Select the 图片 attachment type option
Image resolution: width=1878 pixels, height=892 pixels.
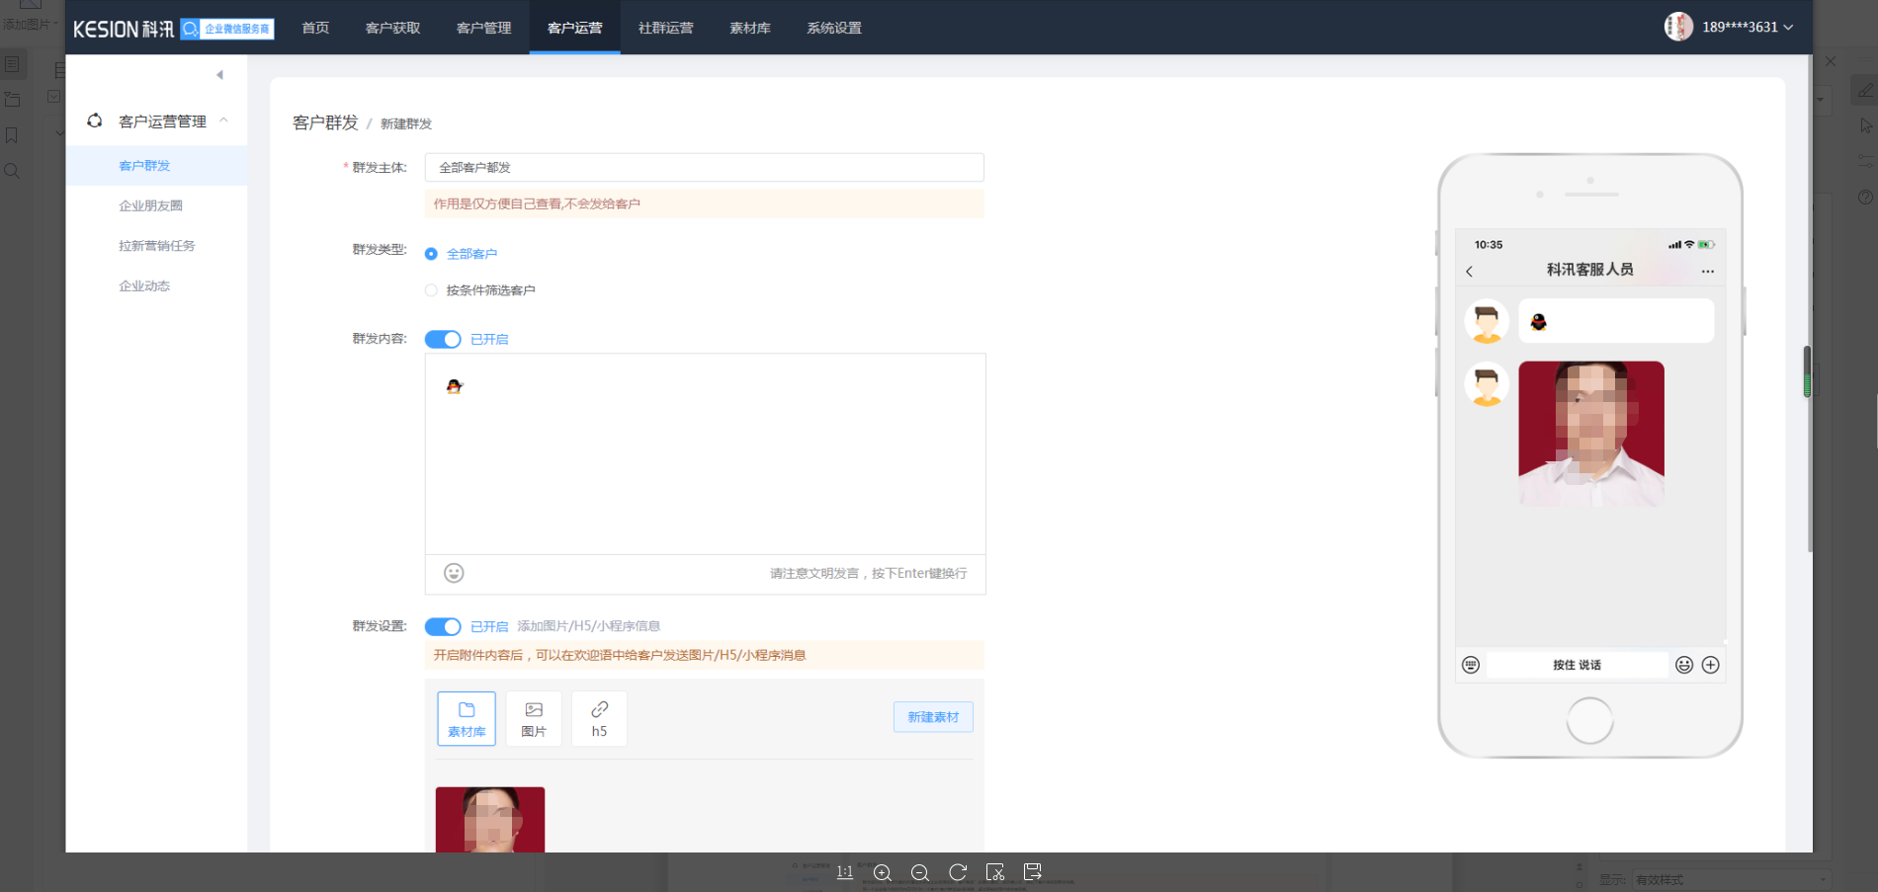[x=534, y=719]
